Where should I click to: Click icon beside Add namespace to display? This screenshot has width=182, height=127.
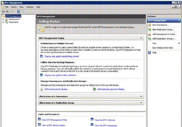(x=42, y=89)
